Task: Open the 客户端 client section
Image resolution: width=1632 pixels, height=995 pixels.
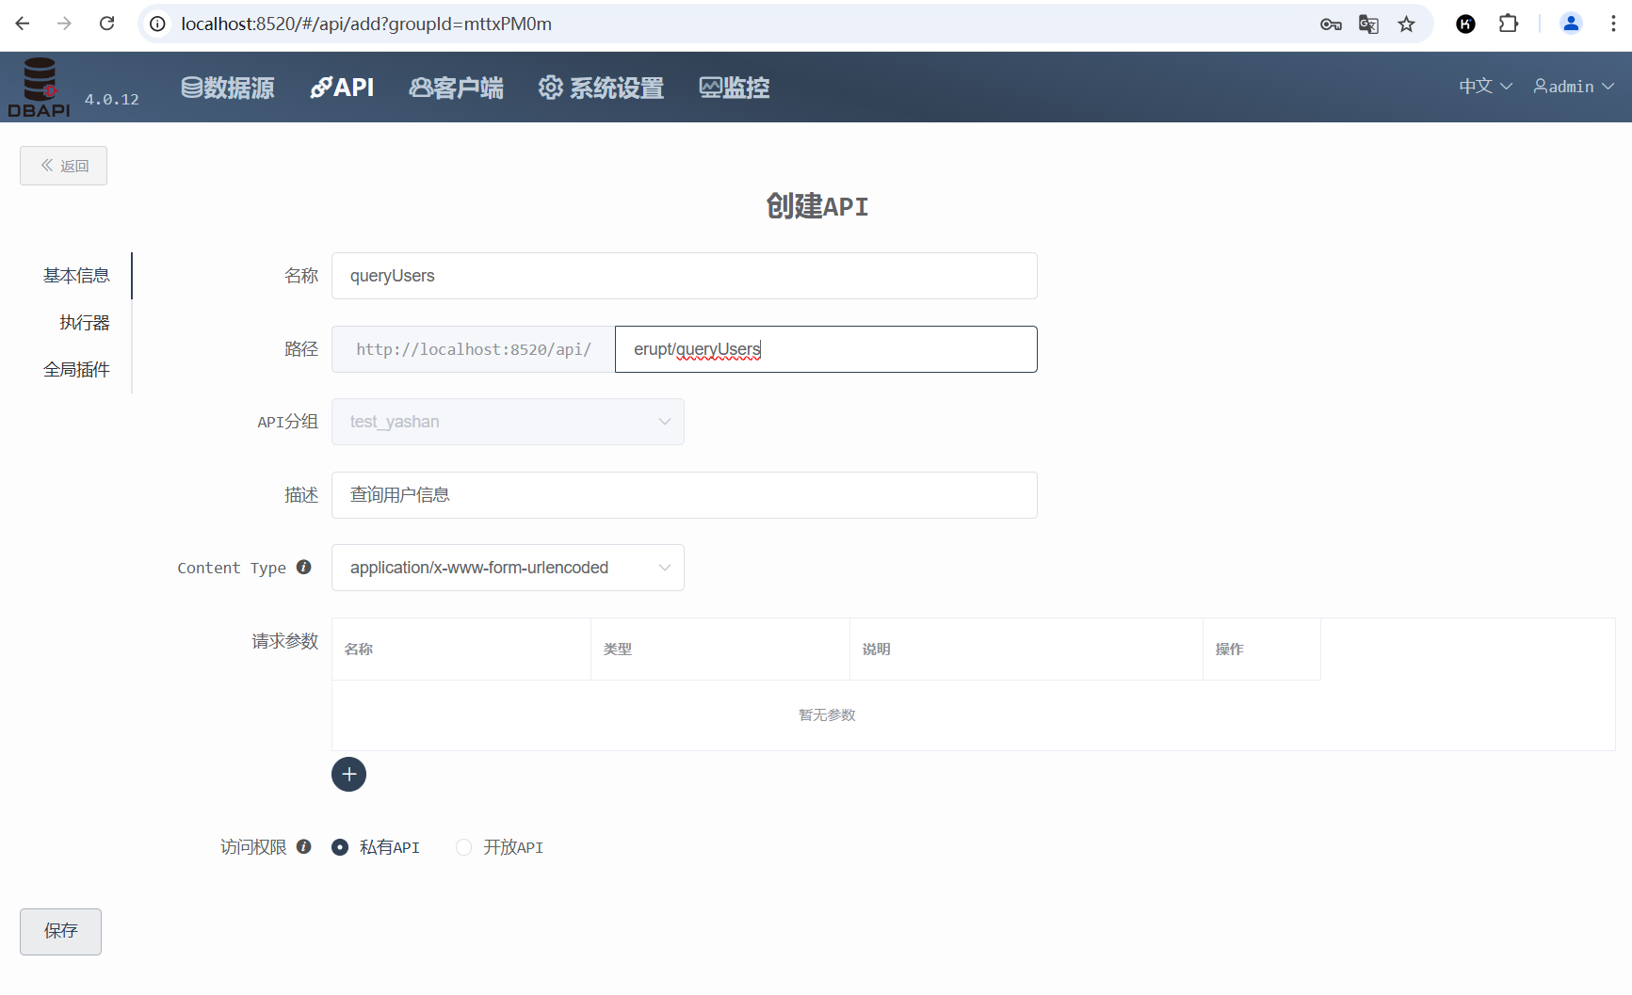Action: pos(456,87)
